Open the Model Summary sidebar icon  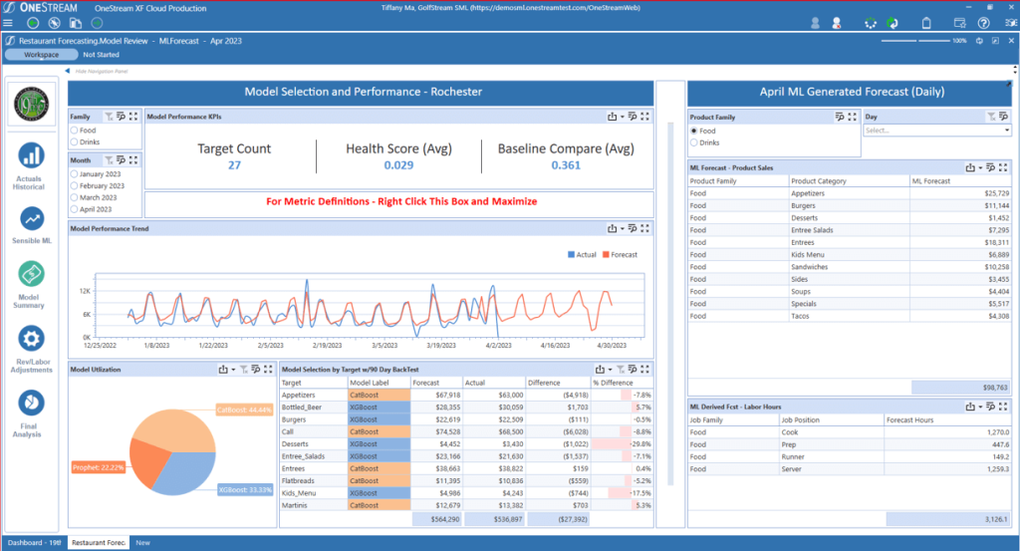pyautogui.click(x=31, y=274)
